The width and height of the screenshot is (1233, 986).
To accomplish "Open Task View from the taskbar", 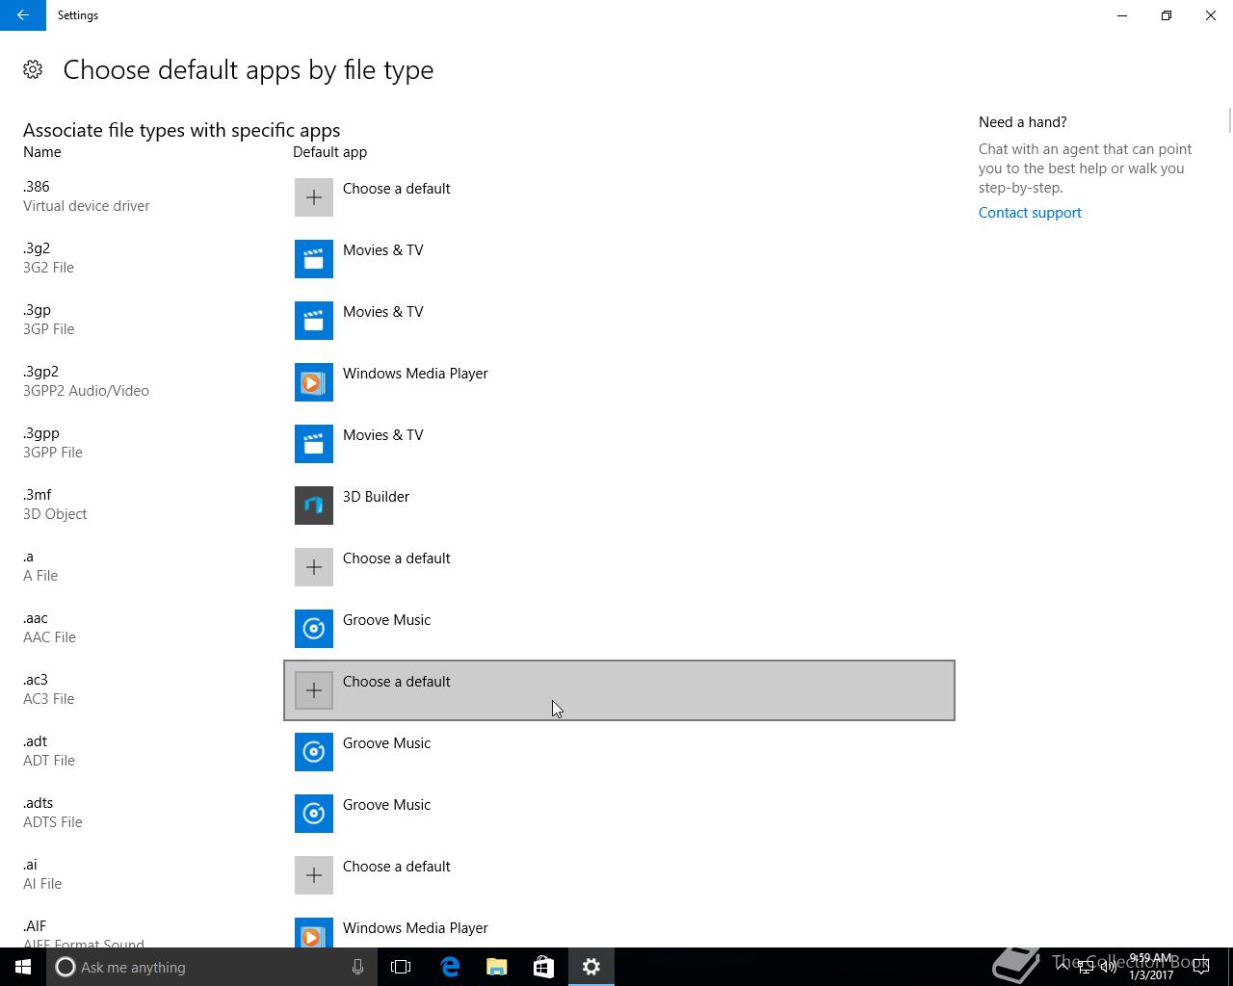I will (401, 967).
